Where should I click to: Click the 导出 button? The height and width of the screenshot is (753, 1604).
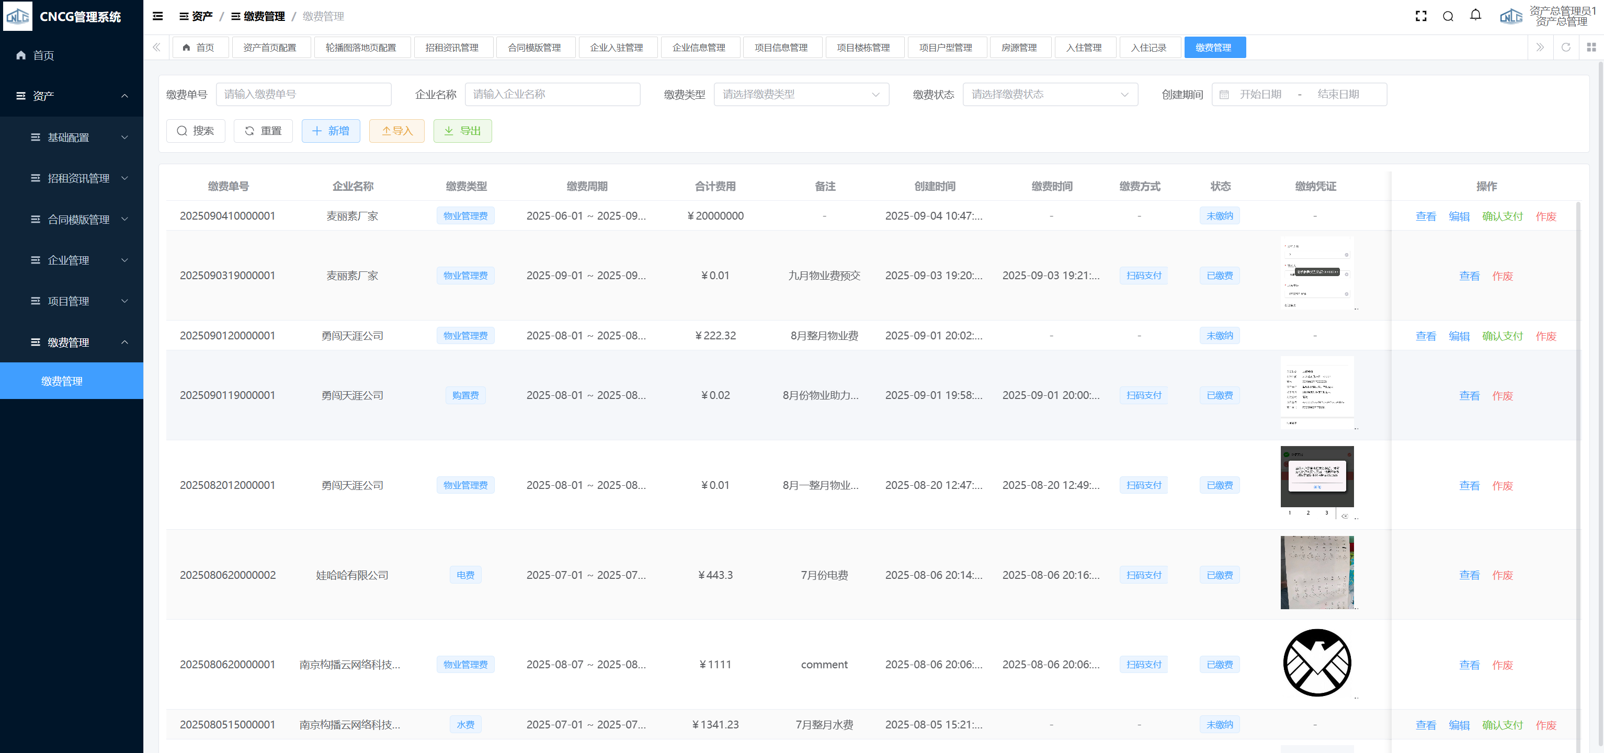(x=462, y=131)
